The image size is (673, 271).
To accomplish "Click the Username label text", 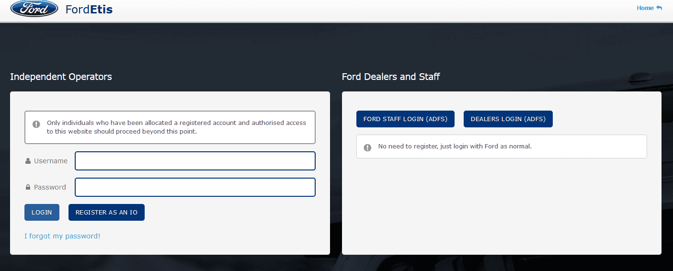I will pyautogui.click(x=51, y=161).
